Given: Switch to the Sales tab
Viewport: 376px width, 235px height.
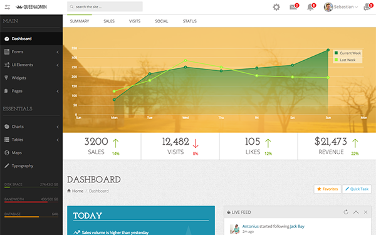Looking at the screenshot, I should point(109,21).
